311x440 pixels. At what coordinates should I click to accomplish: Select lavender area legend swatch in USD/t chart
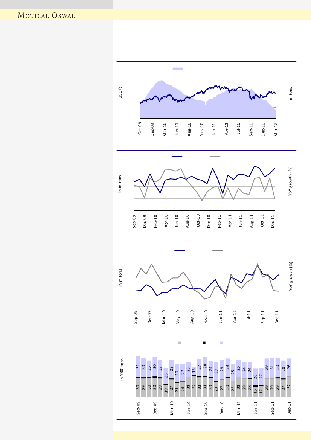(x=178, y=69)
